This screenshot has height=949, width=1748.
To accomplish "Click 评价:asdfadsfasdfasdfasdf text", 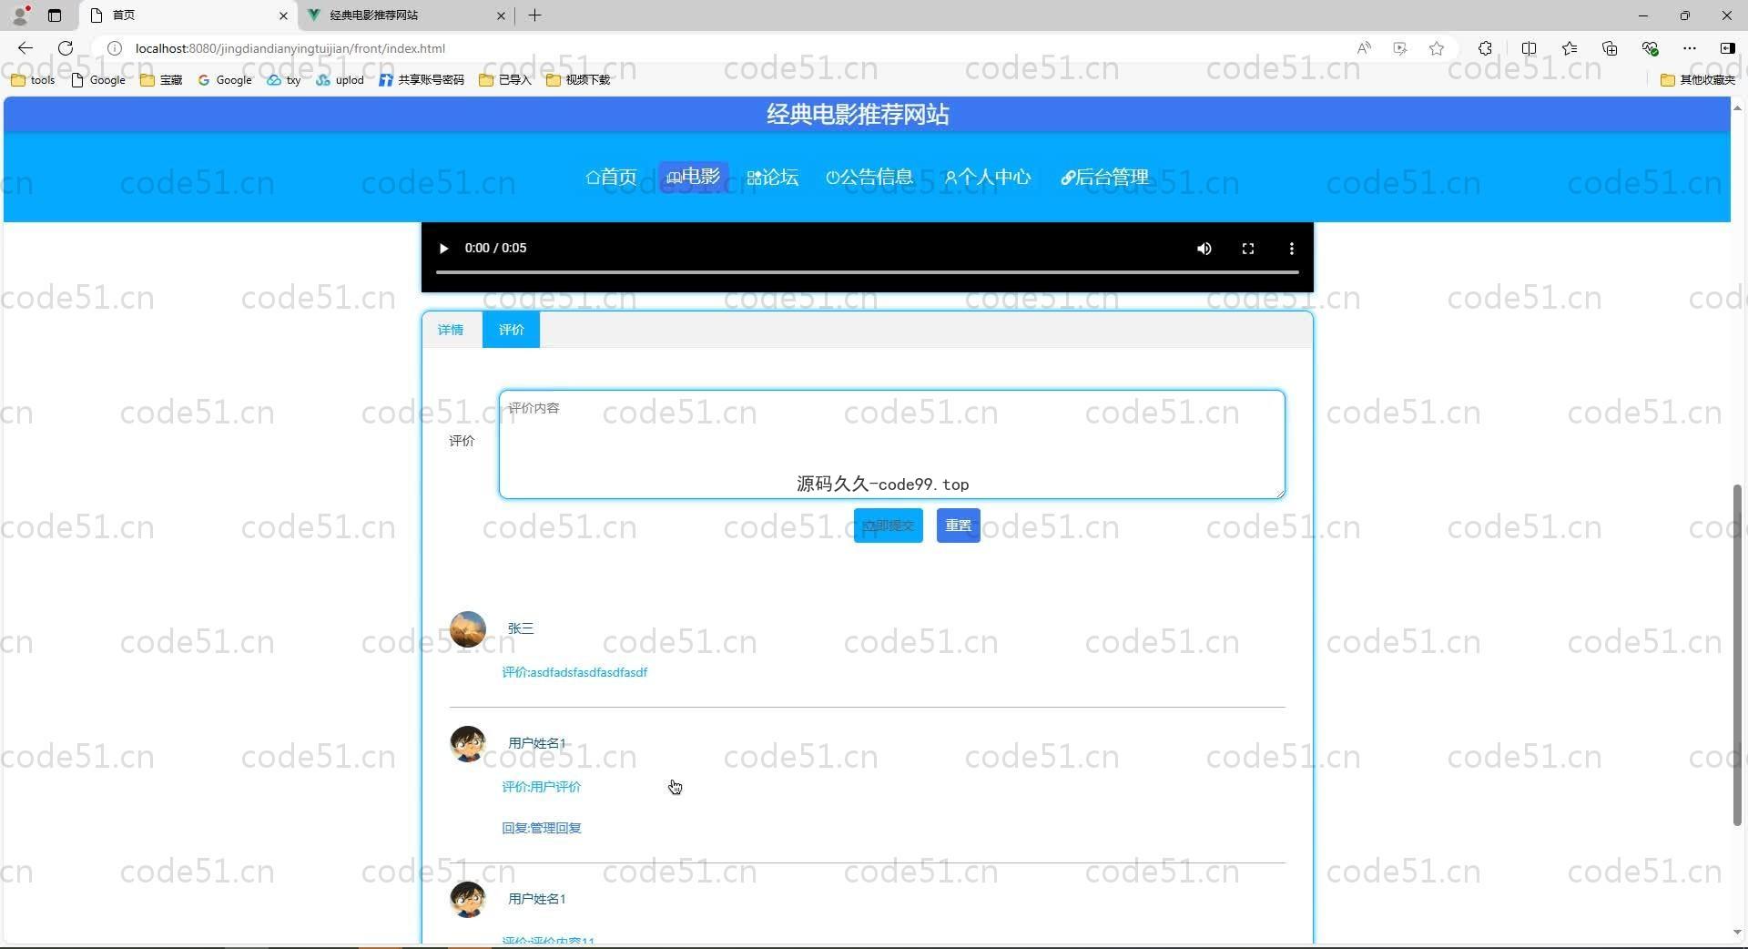I will pos(574,673).
